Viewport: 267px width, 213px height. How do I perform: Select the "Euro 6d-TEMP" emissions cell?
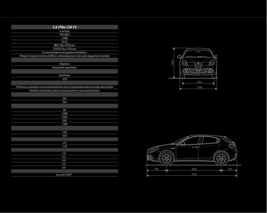click(x=65, y=175)
